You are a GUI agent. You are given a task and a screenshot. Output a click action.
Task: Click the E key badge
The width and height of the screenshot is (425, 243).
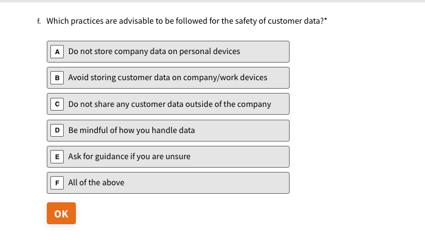pos(57,157)
